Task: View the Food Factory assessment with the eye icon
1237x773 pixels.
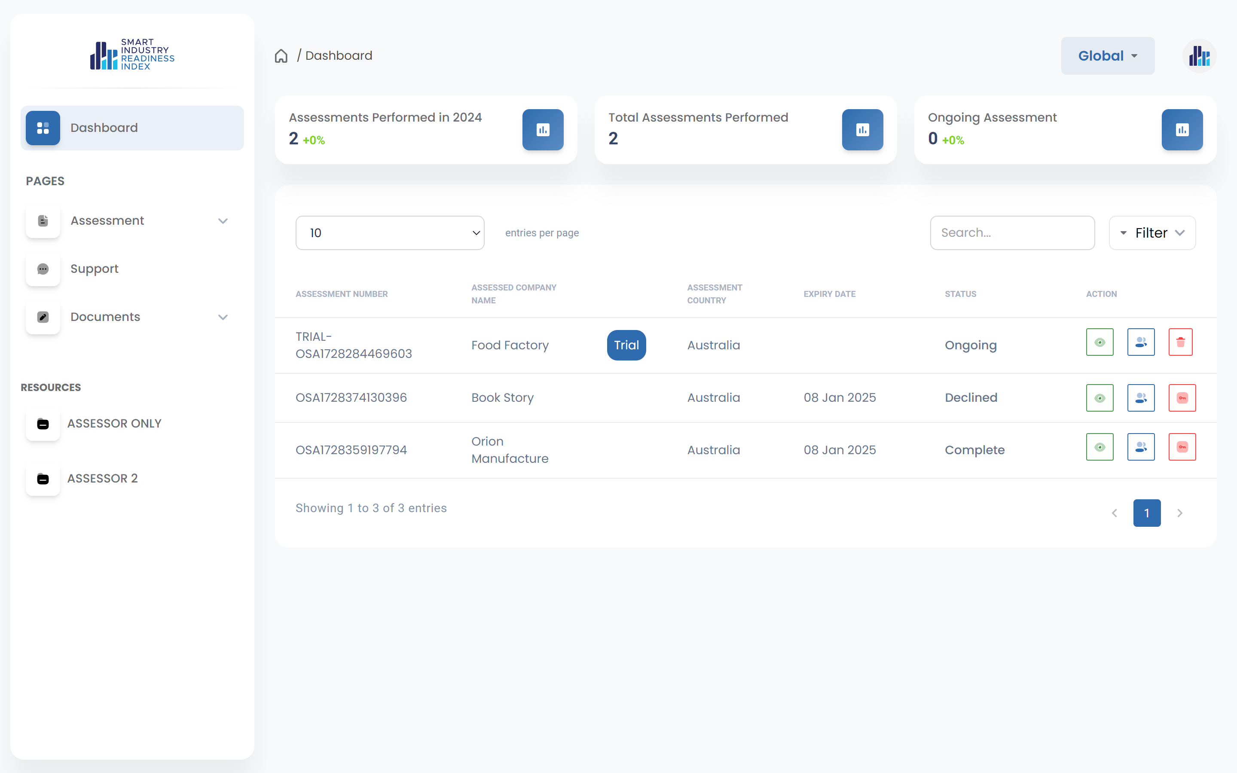Action: 1100,342
